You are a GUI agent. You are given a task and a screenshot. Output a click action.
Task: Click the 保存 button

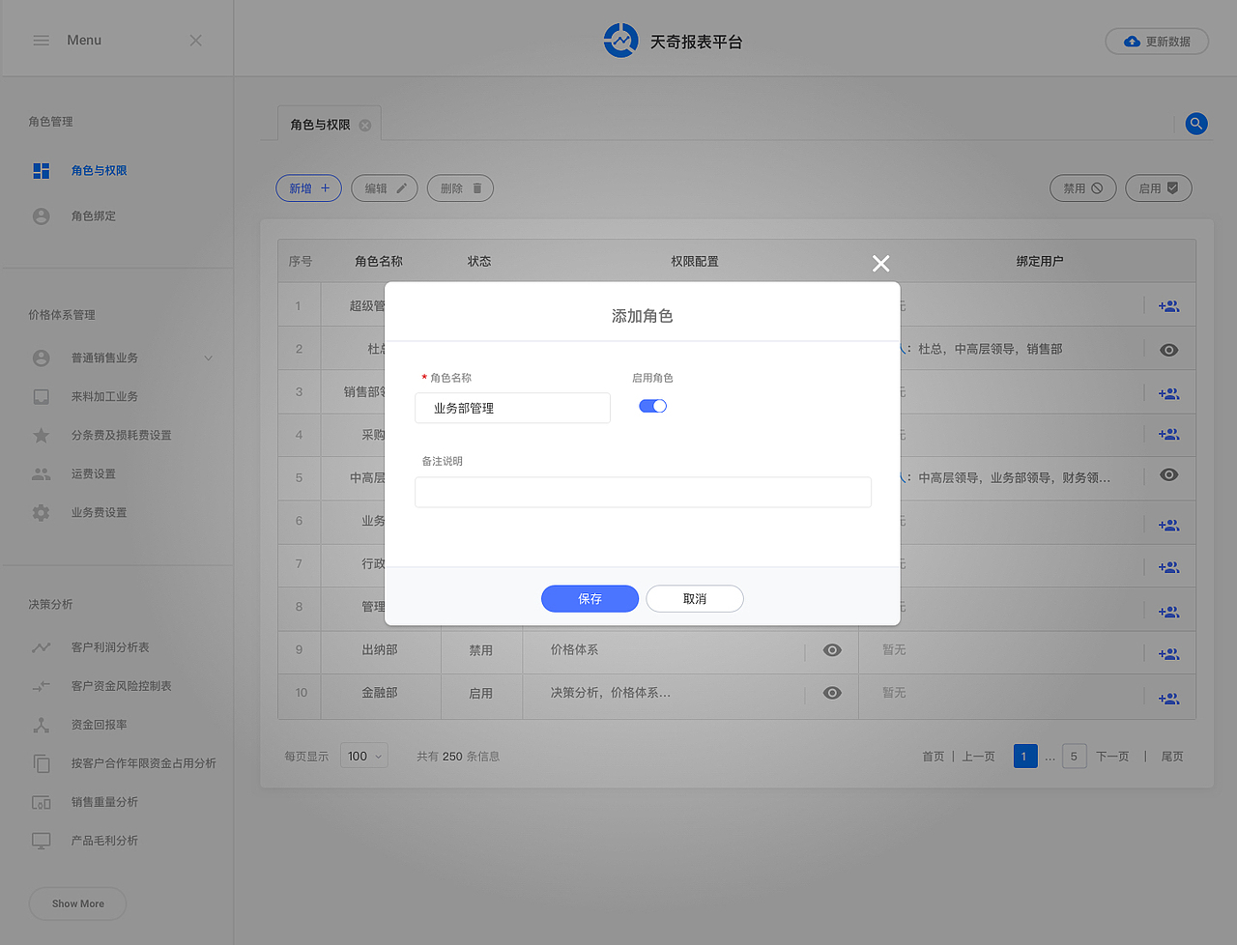(590, 599)
